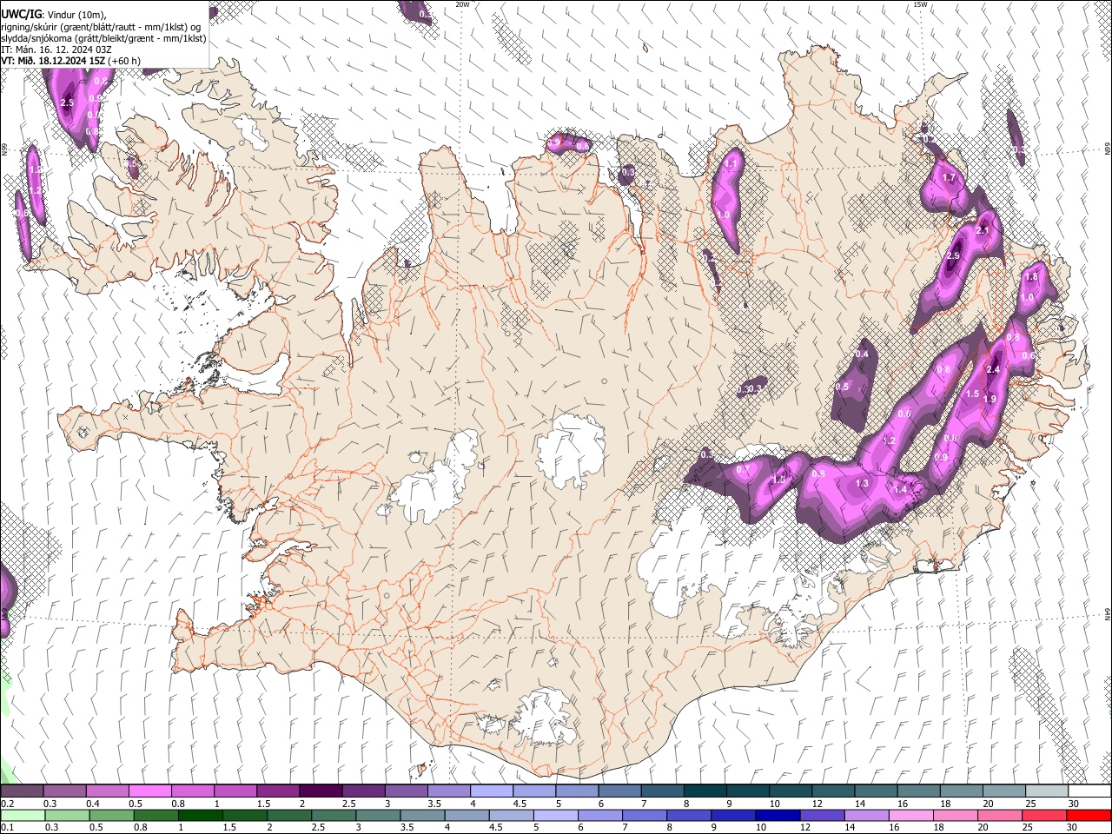This screenshot has height=834, width=1112.
Task: Click the '20W' longitude label
Action: coord(462,4)
